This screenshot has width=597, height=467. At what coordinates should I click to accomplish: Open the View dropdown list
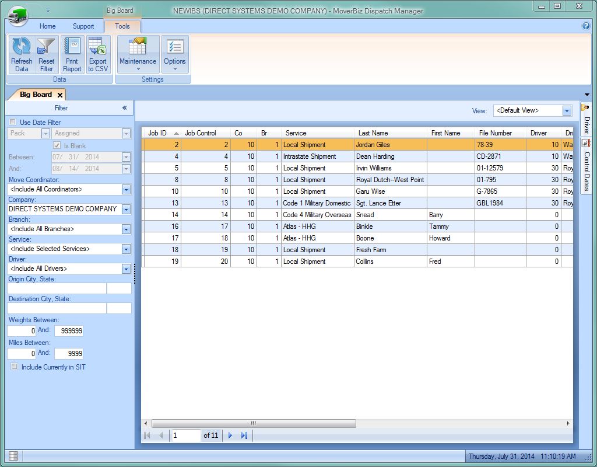(x=567, y=111)
